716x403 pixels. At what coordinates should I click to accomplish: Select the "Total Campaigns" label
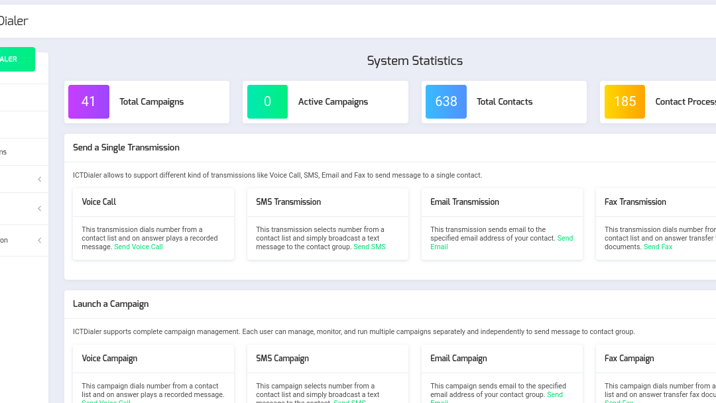pyautogui.click(x=152, y=102)
